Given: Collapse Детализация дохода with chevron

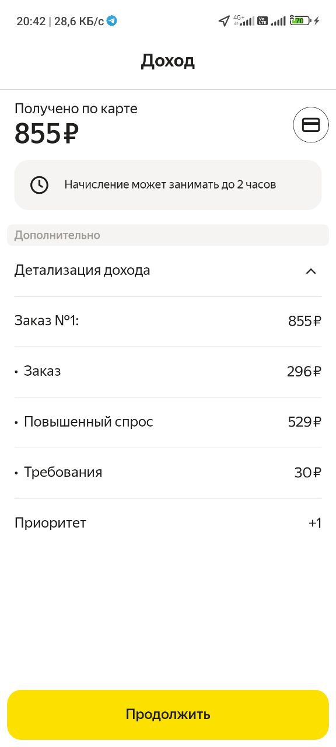Looking at the screenshot, I should 311,271.
